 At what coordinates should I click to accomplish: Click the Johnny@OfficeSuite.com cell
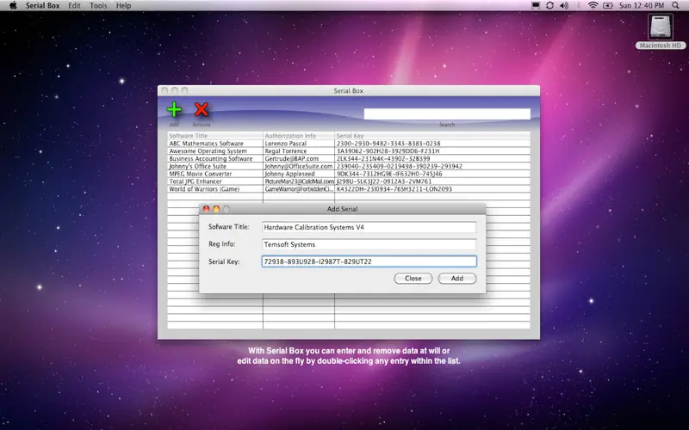299,166
